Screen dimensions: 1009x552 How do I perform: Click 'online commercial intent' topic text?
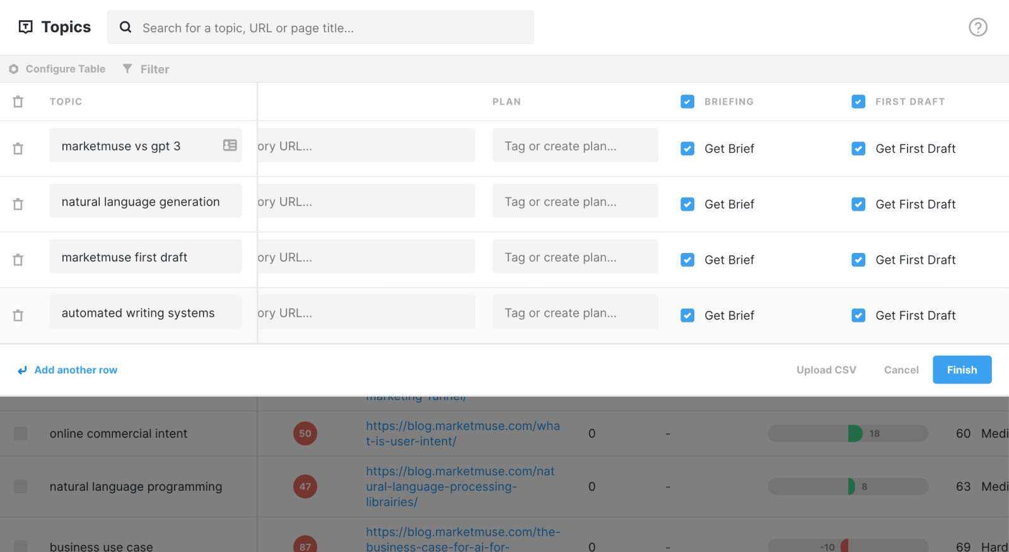(x=119, y=433)
